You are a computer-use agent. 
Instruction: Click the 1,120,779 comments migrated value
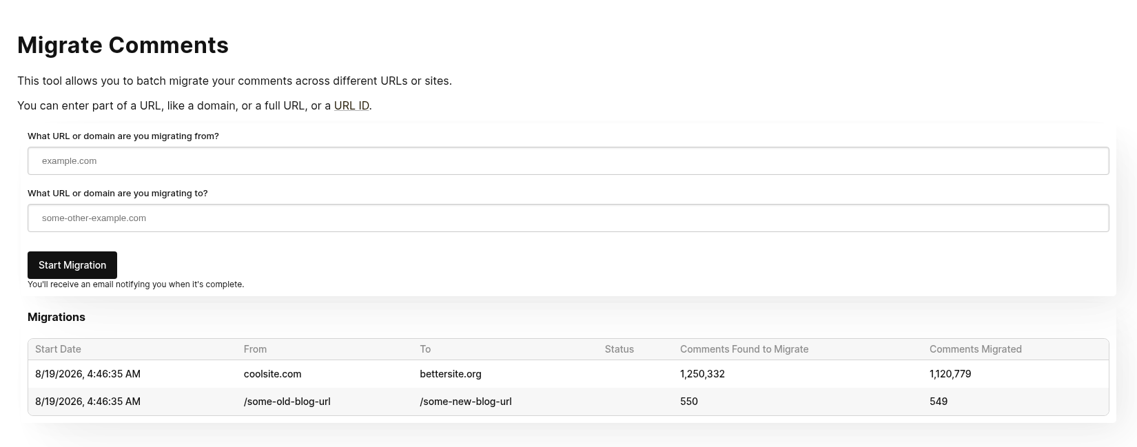pos(950,374)
